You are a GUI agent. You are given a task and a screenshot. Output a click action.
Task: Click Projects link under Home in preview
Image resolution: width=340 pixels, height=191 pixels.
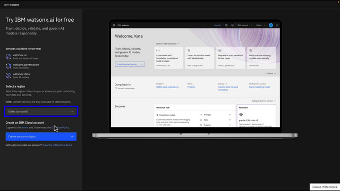191,87
